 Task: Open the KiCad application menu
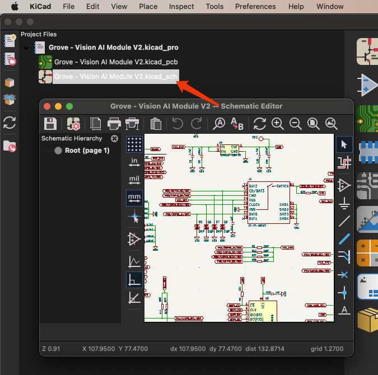click(40, 7)
